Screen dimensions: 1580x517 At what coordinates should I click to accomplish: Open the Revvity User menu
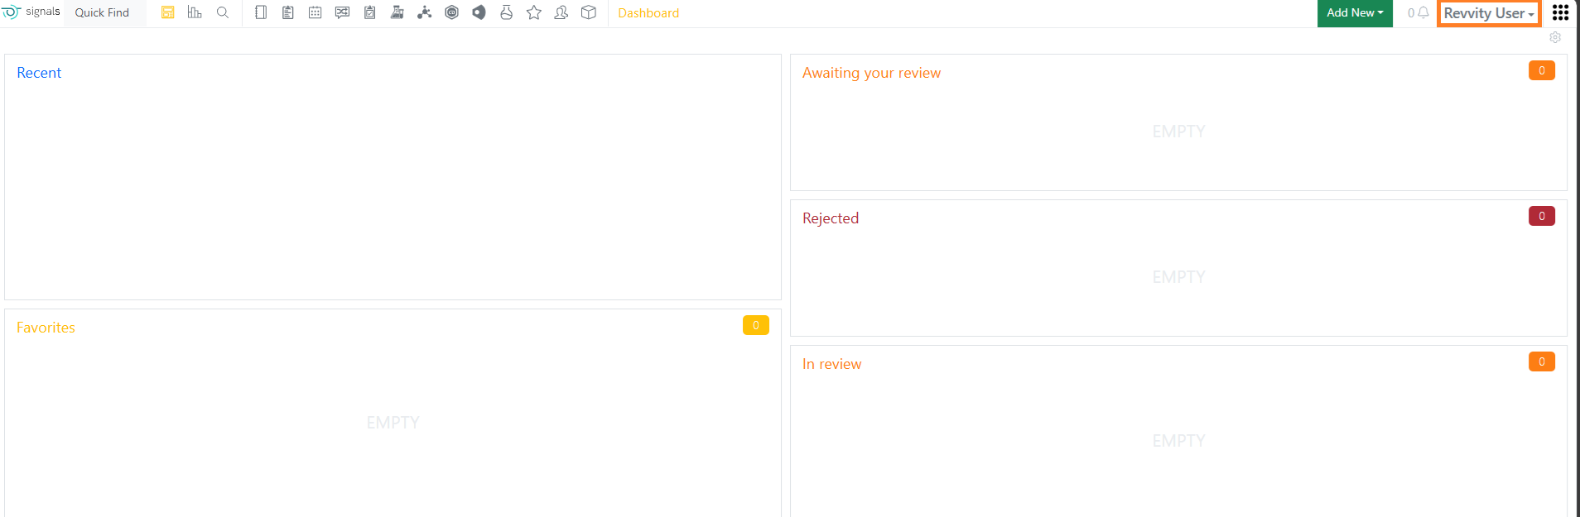click(x=1489, y=13)
